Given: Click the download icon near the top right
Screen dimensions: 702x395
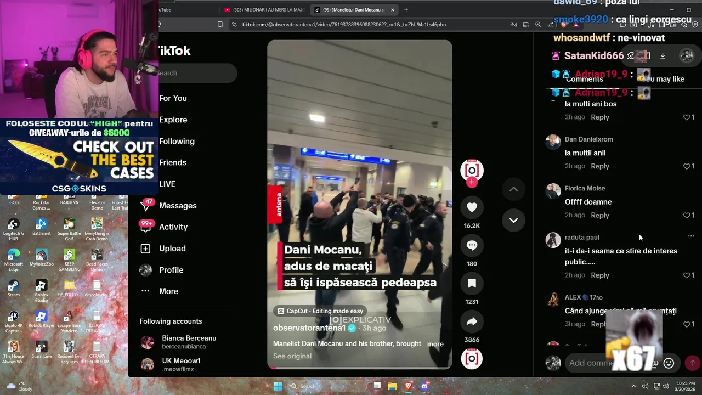Looking at the screenshot, I should click(663, 55).
